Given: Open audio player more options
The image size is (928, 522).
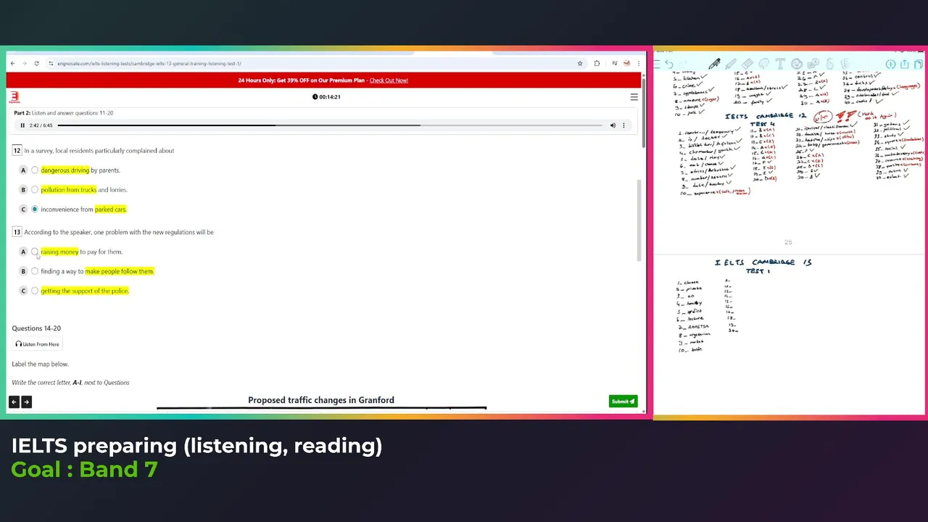Looking at the screenshot, I should tap(623, 125).
